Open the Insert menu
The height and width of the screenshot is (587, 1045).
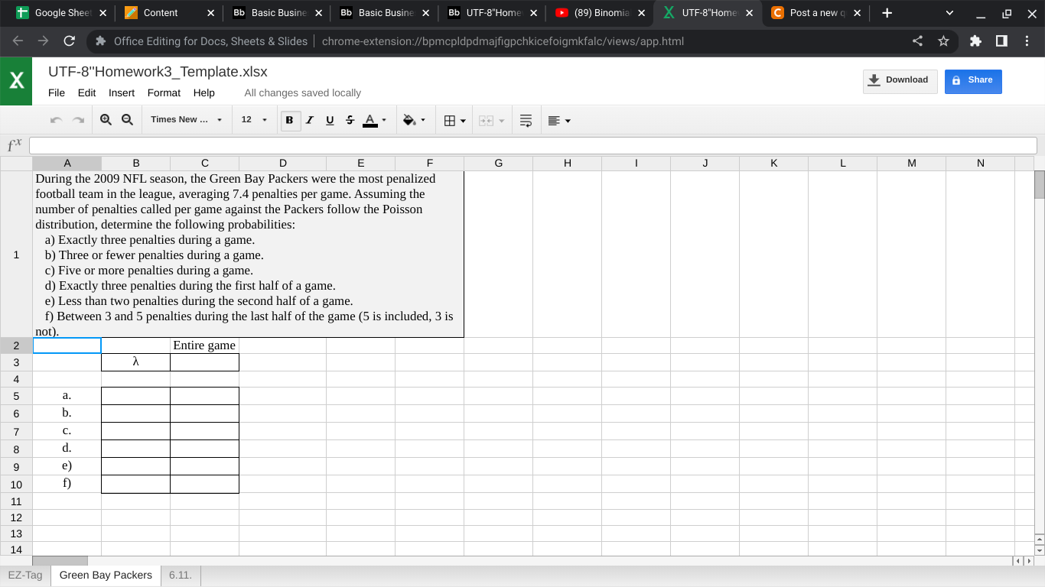point(122,92)
